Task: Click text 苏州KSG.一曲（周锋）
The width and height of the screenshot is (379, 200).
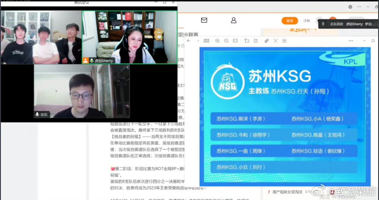Action: [x=241, y=151]
